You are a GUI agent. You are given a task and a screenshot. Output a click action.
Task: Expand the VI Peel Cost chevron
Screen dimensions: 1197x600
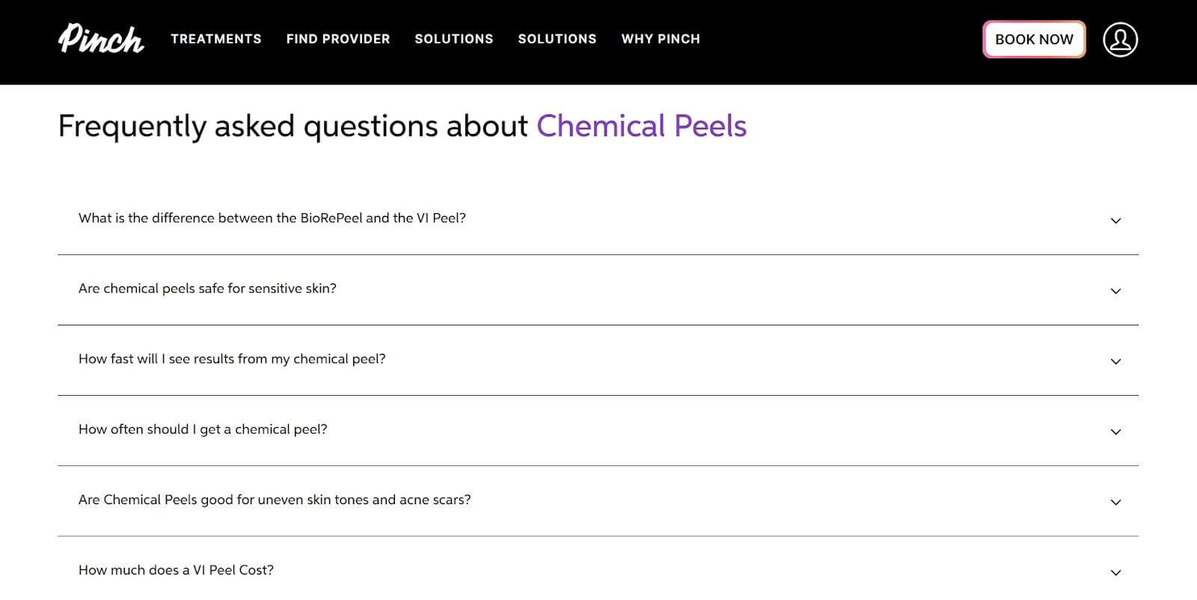[x=1115, y=572]
